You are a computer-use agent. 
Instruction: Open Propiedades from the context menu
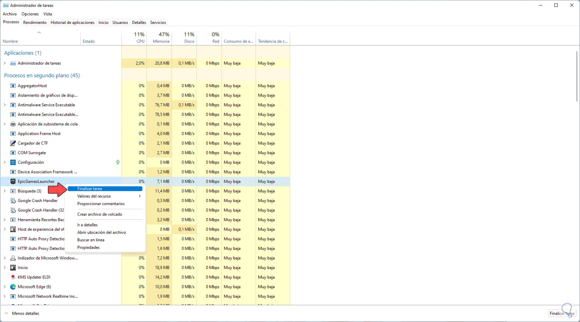point(105,248)
